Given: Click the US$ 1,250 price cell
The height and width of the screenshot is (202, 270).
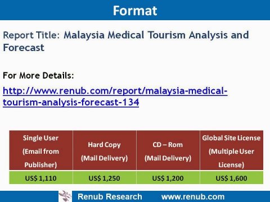Looking at the screenshot, I should coord(105,178).
